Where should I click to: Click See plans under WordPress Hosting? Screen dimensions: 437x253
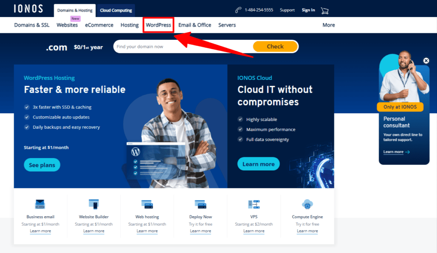pos(42,165)
